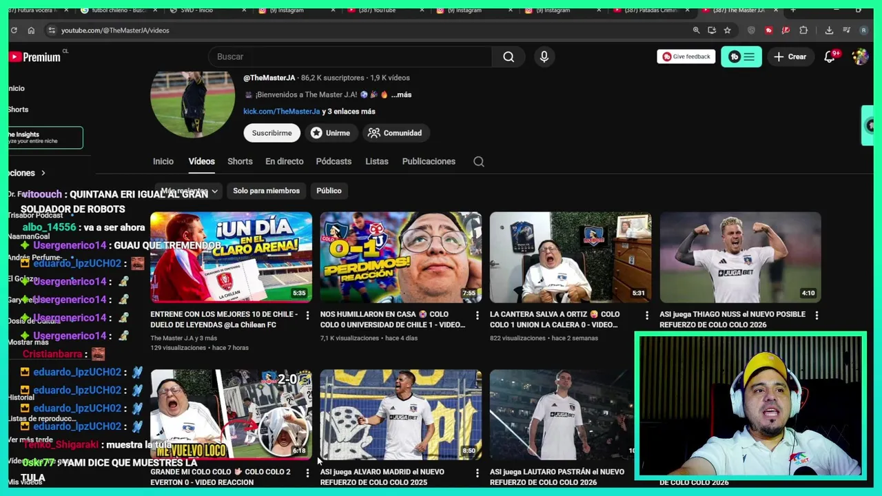Filter by Solo para miembros

[x=266, y=191]
